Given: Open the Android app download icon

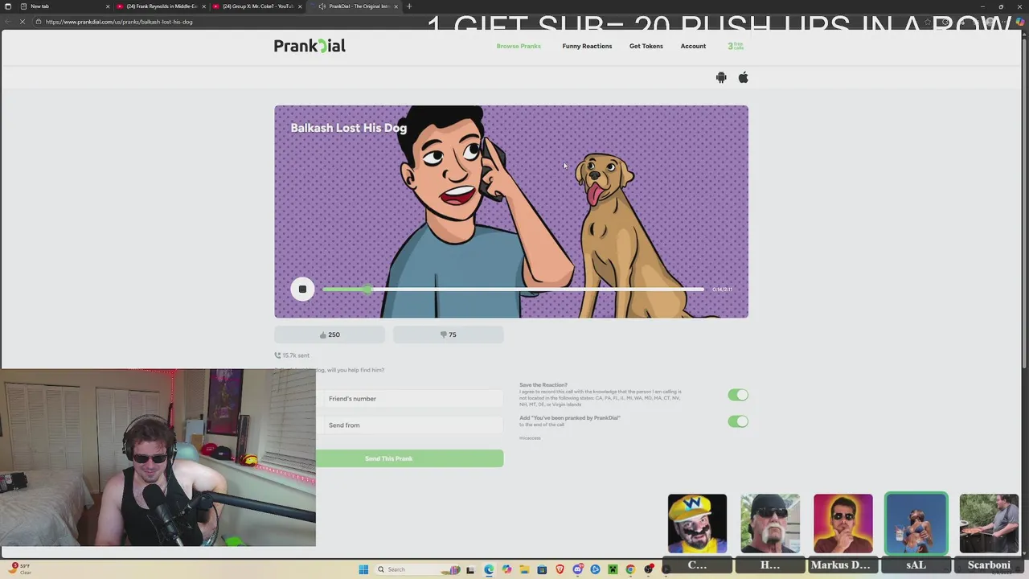Looking at the screenshot, I should (721, 77).
